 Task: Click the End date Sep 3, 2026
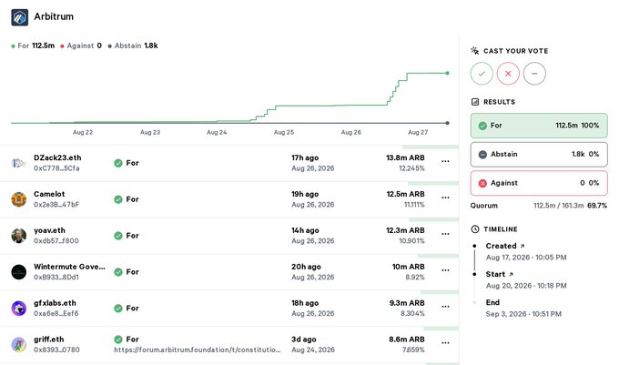[523, 314]
